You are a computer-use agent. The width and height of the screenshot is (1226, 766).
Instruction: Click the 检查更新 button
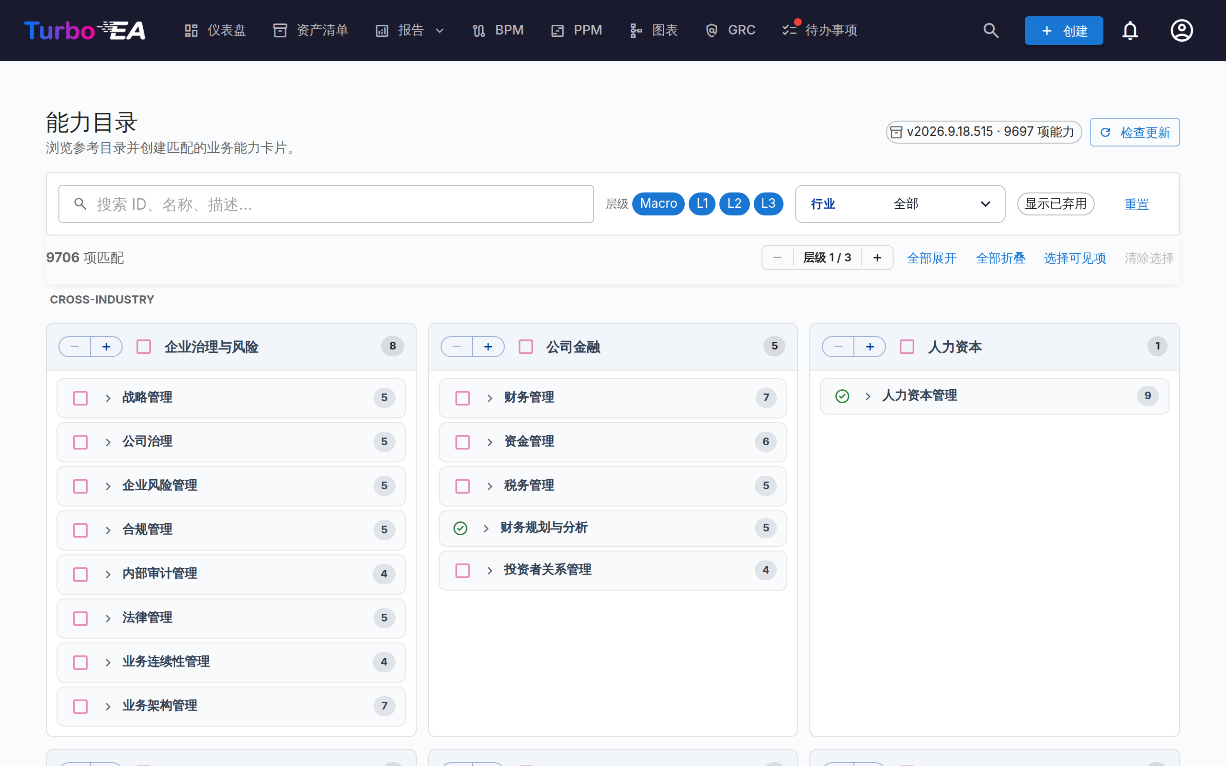coord(1135,132)
